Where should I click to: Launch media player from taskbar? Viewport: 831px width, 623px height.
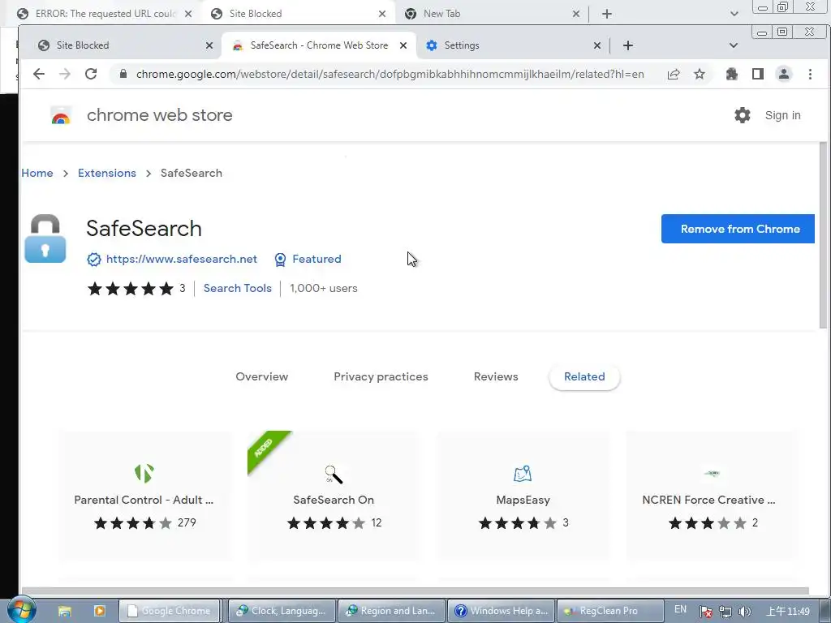tap(99, 611)
